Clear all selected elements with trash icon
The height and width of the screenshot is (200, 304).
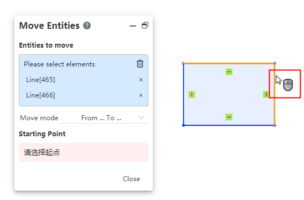[140, 64]
